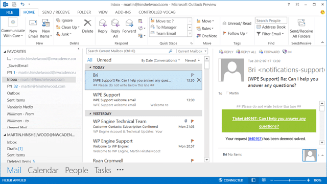Click the zoom slider in status bar
Screen dimensions: 327x184
click(x=290, y=180)
